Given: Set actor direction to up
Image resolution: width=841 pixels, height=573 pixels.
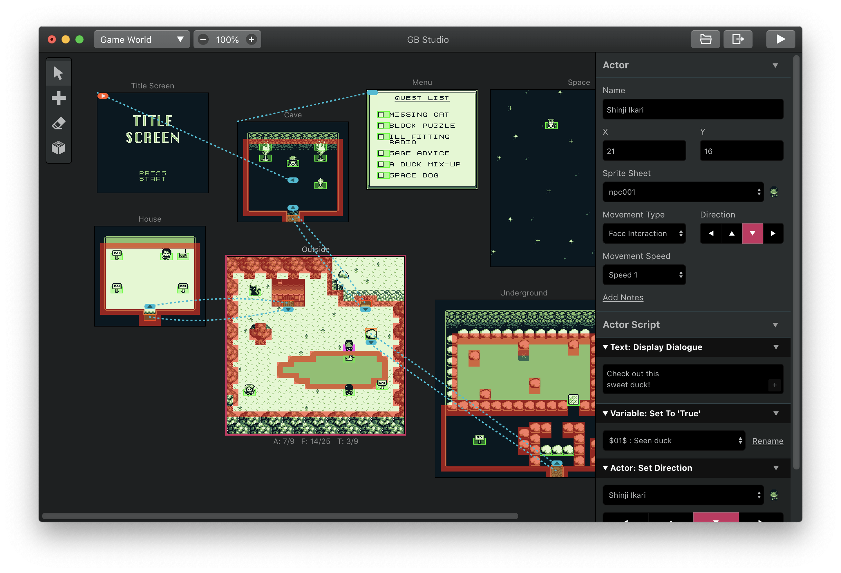Looking at the screenshot, I should [731, 233].
